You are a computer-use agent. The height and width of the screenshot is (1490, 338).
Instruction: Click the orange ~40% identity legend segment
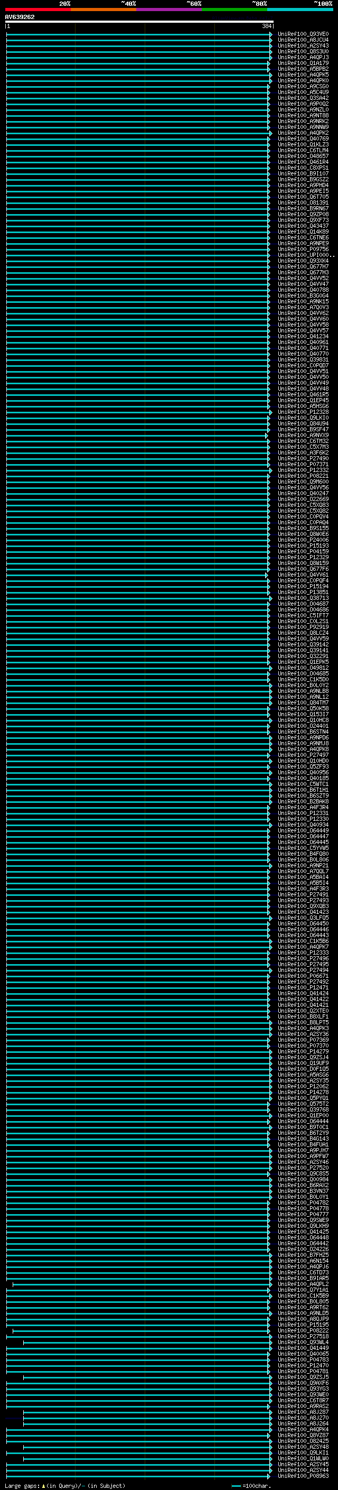point(104,10)
